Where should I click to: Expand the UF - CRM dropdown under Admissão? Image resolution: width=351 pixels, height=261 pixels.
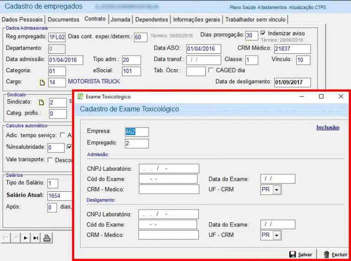pyautogui.click(x=277, y=190)
